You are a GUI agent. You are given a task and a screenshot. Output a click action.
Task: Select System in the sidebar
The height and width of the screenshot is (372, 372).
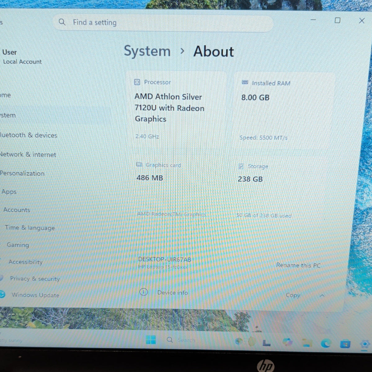coord(7,115)
